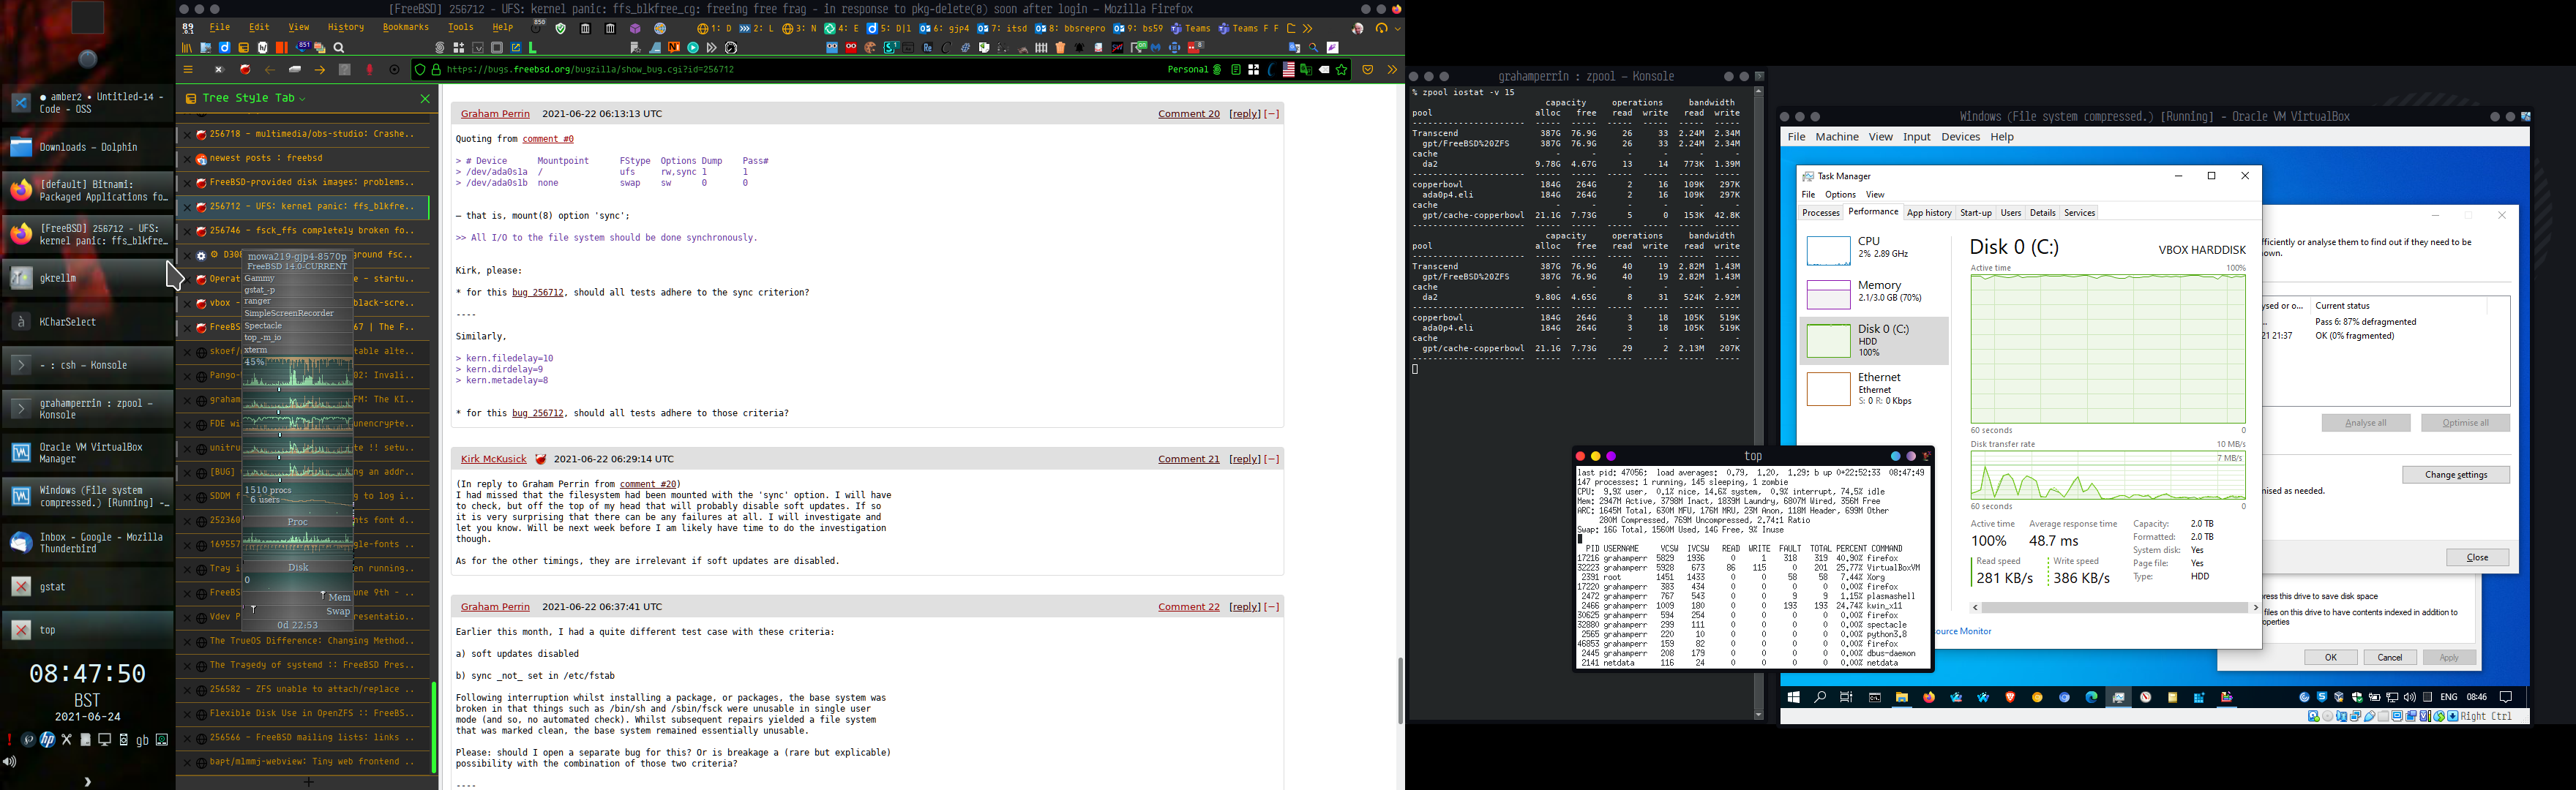The image size is (2576, 790).
Task: Switch to 'Oracle VM VirtualBox Manager' task entry
Action: [x=88, y=453]
